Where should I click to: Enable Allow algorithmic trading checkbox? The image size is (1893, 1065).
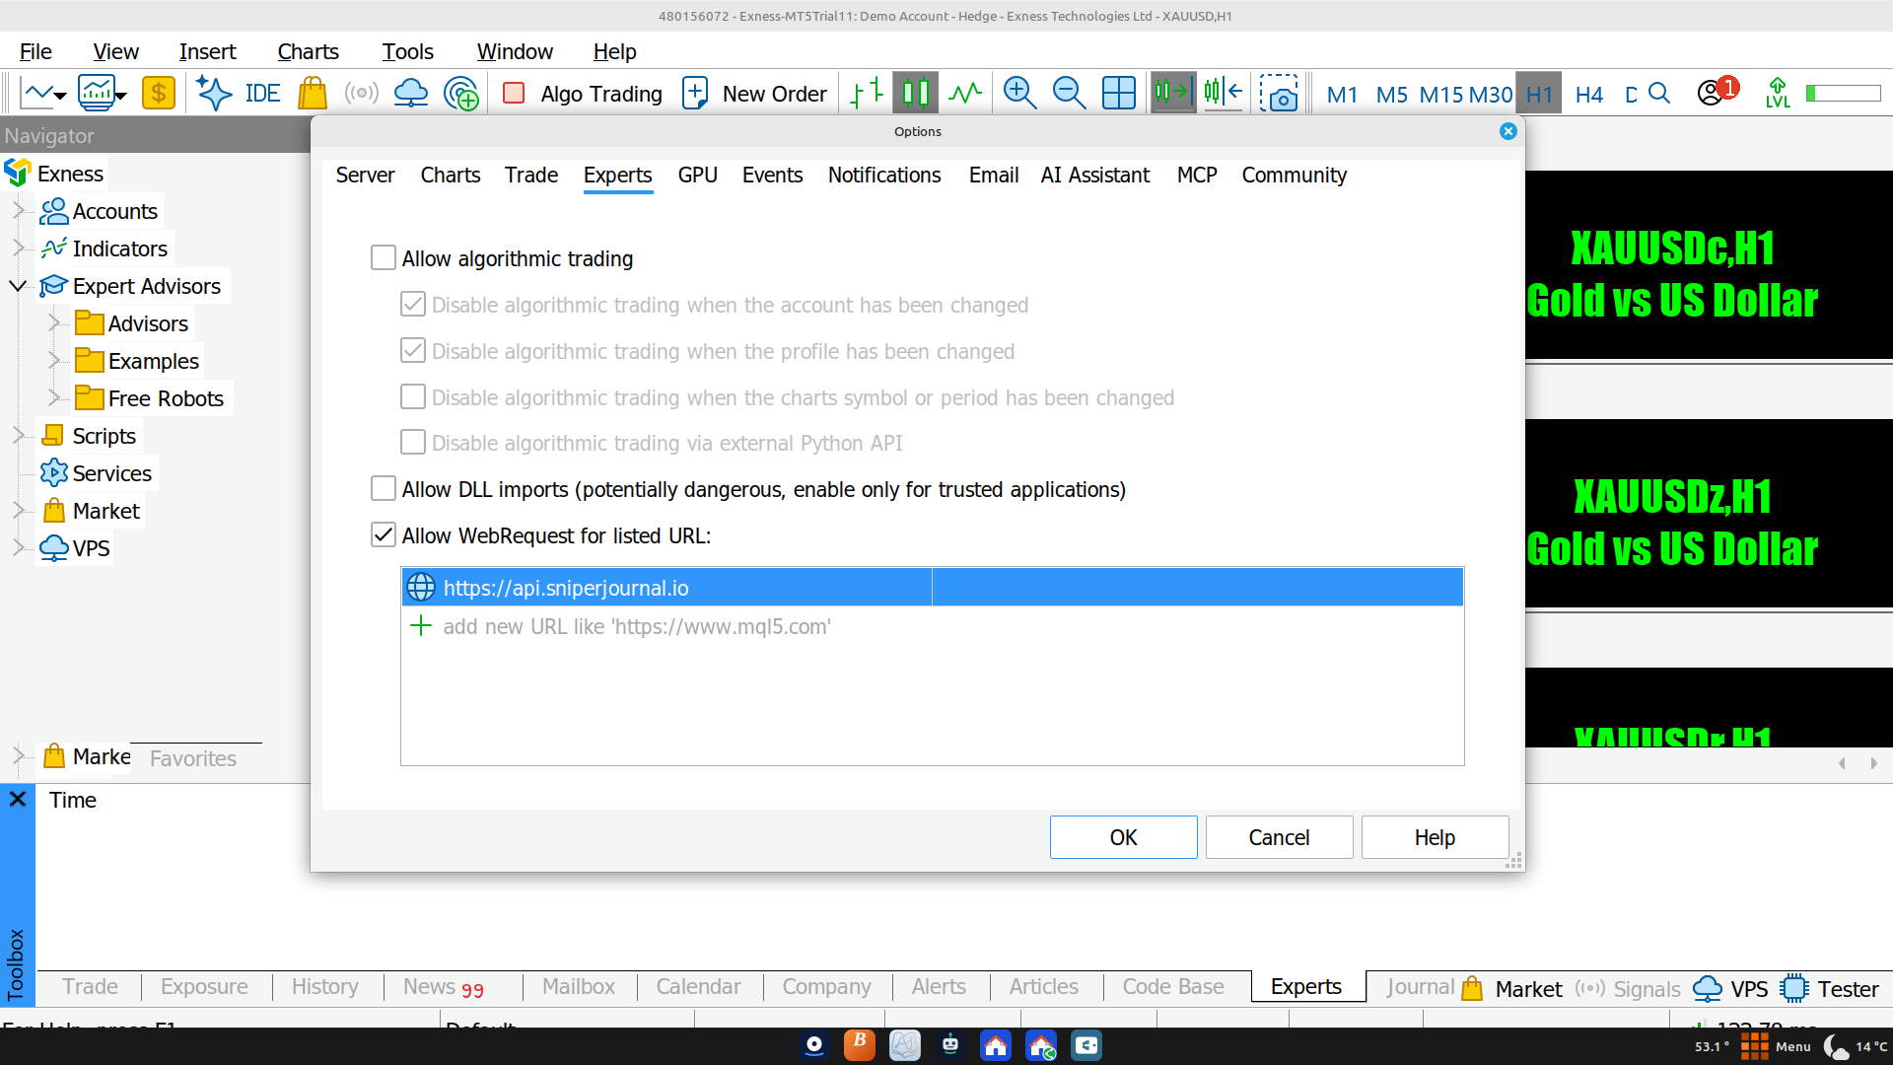click(384, 258)
